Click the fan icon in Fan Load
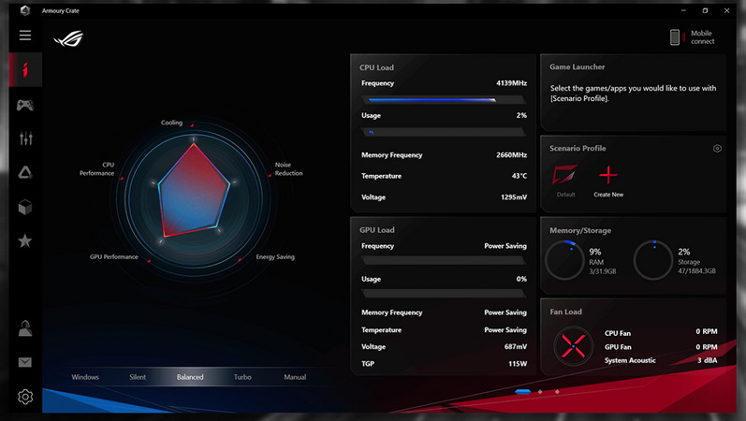The height and width of the screenshot is (421, 746). 573,346
